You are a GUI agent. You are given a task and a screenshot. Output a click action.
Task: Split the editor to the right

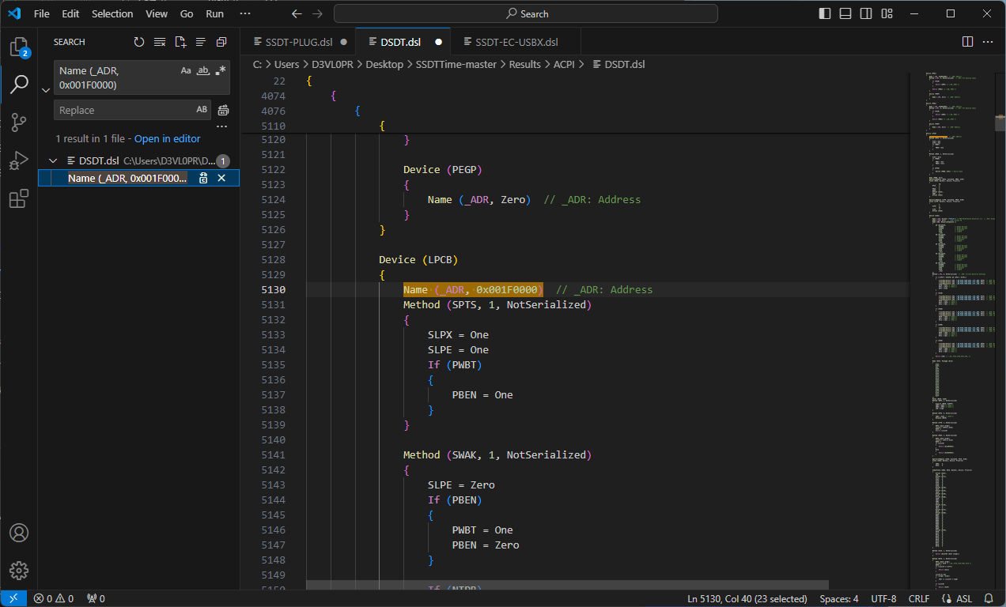click(967, 42)
